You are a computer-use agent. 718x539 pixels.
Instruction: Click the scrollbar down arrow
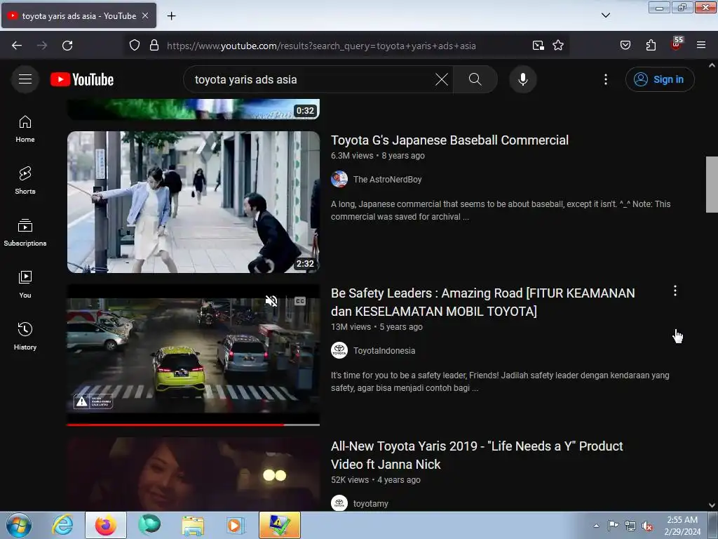[x=712, y=505]
